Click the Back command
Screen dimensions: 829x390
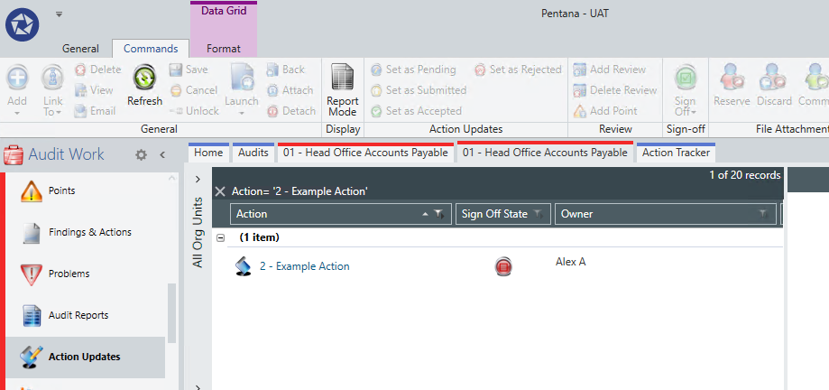285,70
